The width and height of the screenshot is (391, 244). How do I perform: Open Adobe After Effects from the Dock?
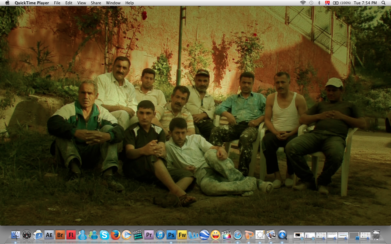pos(49,235)
